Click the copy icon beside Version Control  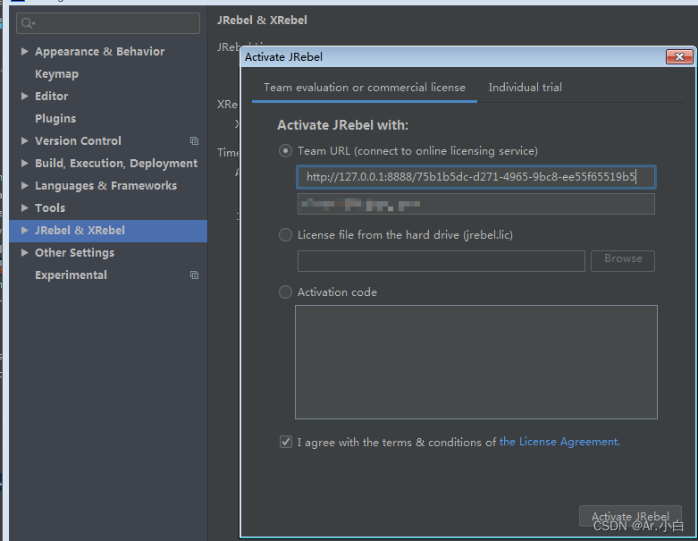[x=194, y=140]
